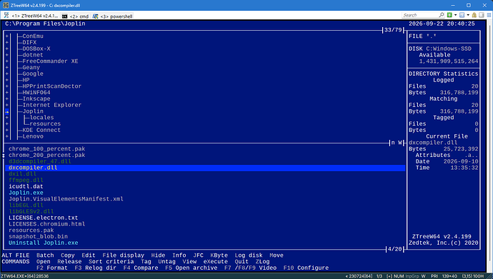Click F5 Open archive
Screen dimensions: 493x279
coord(191,268)
